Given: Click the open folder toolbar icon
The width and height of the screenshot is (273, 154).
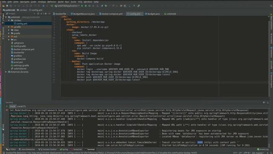Looking at the screenshot, I should click(3, 6).
